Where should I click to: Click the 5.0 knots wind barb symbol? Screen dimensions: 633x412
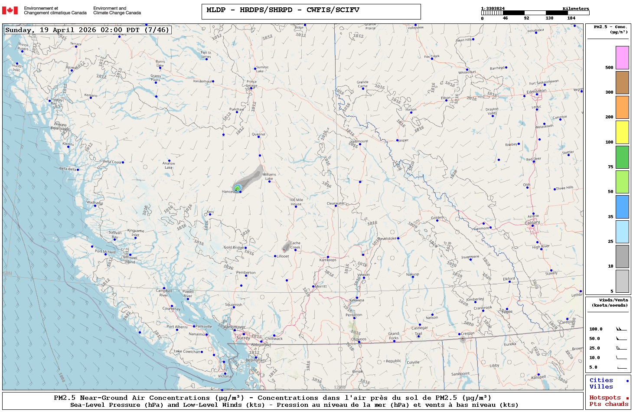coord(621,367)
